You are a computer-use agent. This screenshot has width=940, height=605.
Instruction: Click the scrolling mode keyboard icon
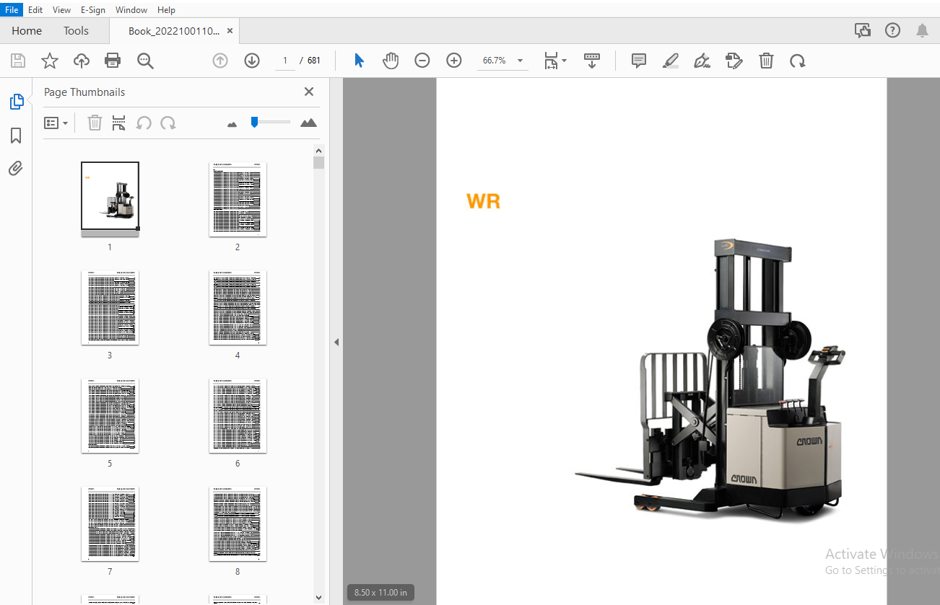[592, 61]
